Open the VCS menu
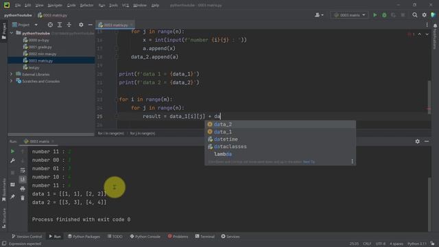 click(126, 5)
